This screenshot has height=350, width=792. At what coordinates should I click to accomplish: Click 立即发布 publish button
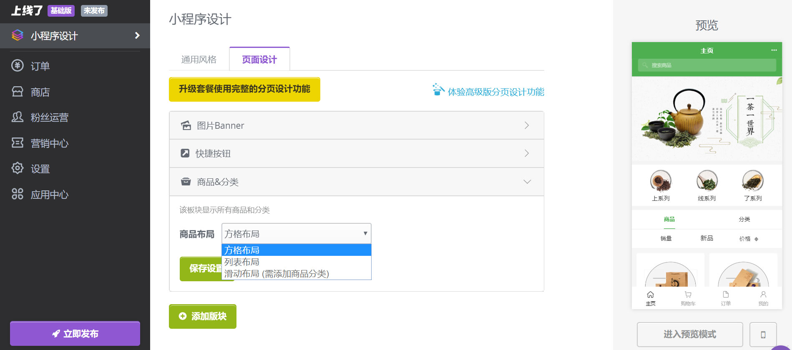pos(75,334)
